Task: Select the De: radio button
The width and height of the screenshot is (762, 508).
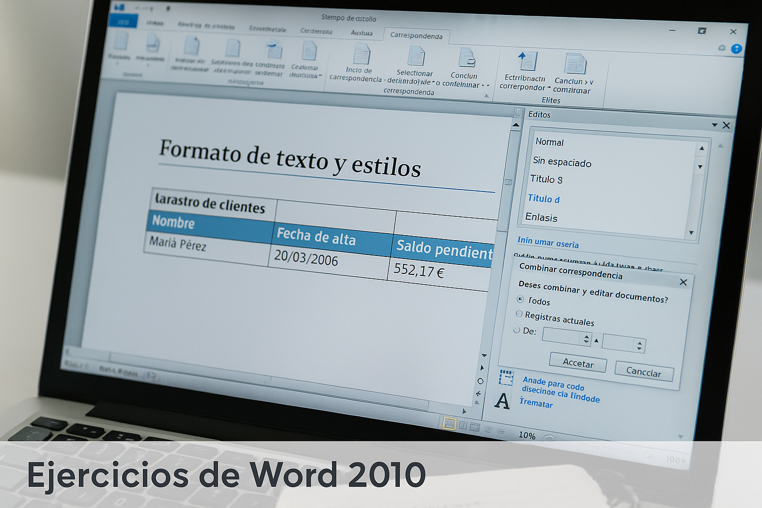Action: [517, 330]
